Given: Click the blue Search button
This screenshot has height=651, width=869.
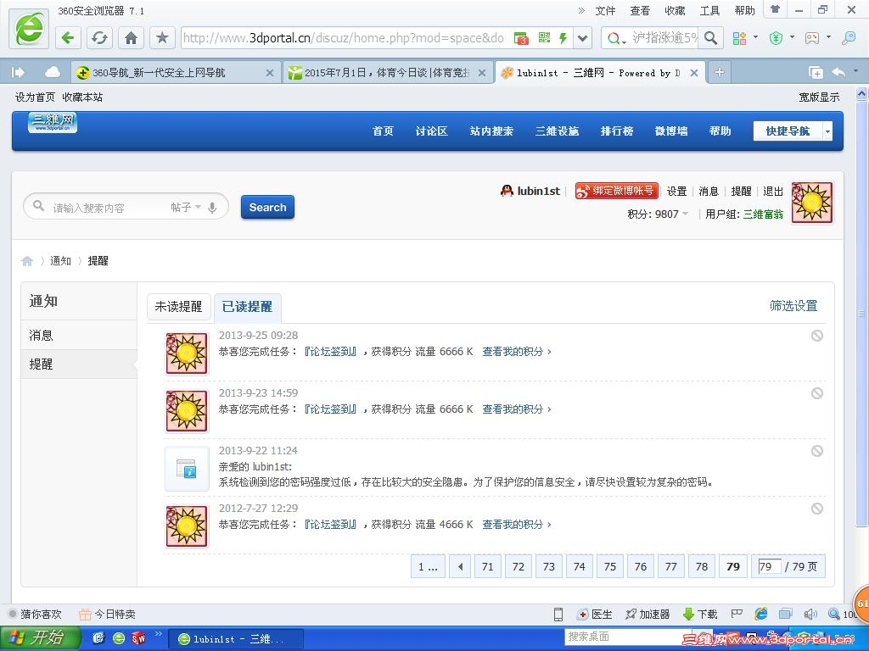Looking at the screenshot, I should tap(267, 207).
